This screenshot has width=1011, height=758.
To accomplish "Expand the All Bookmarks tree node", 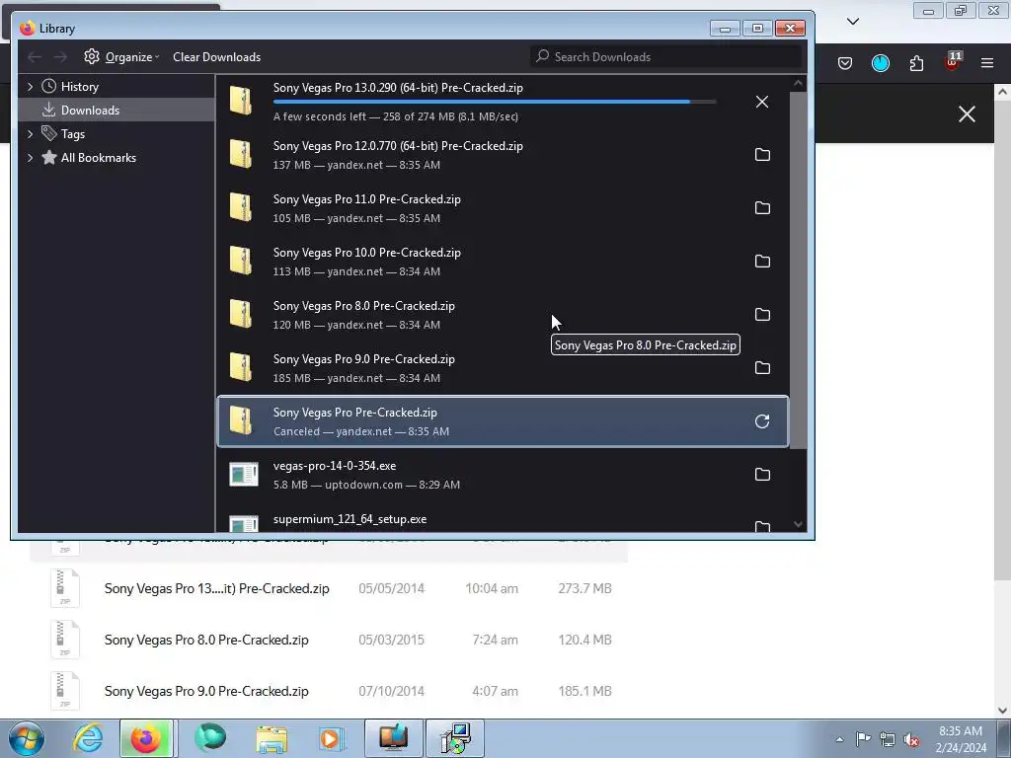I will pos(31,157).
